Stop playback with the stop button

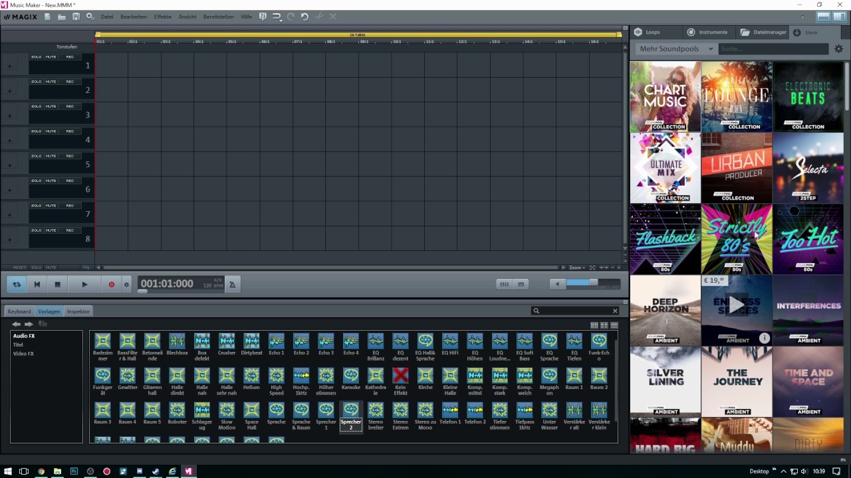click(x=57, y=284)
